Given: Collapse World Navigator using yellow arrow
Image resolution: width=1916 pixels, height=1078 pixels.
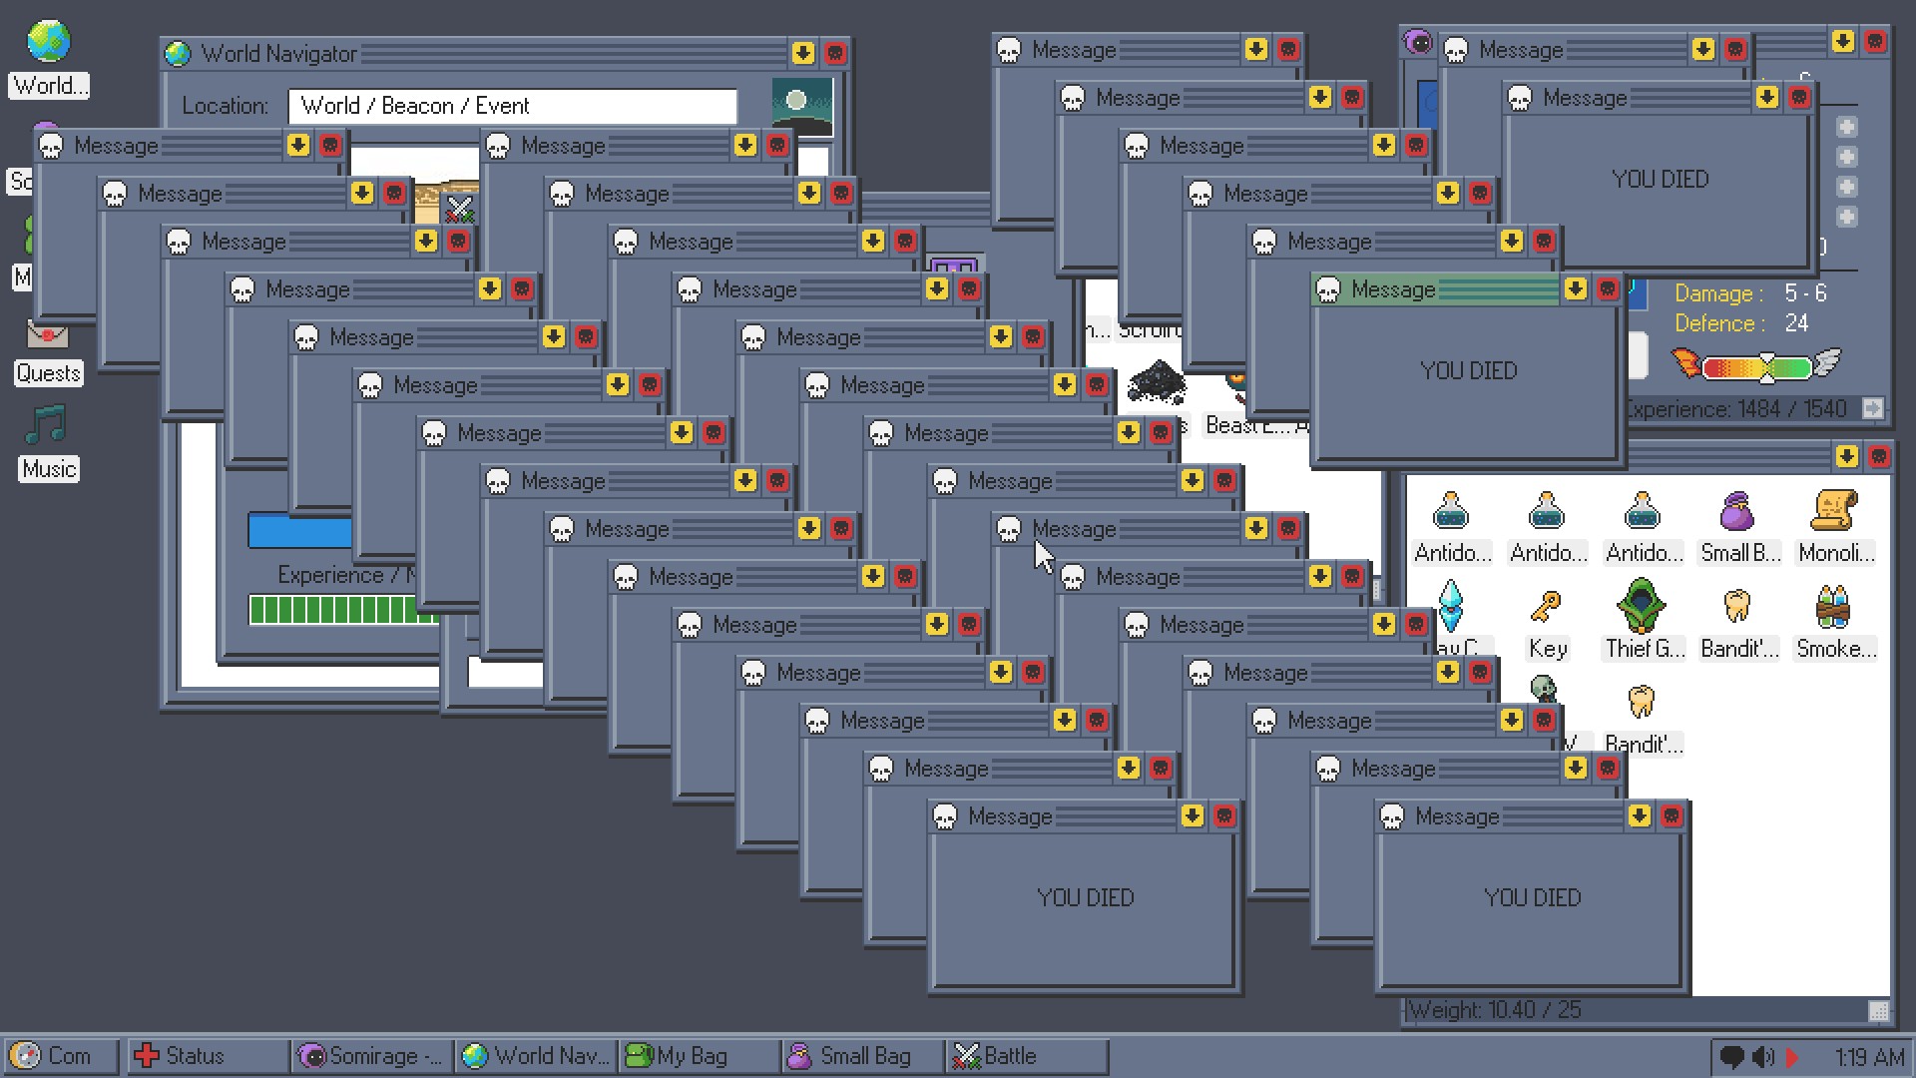Looking at the screenshot, I should (803, 54).
